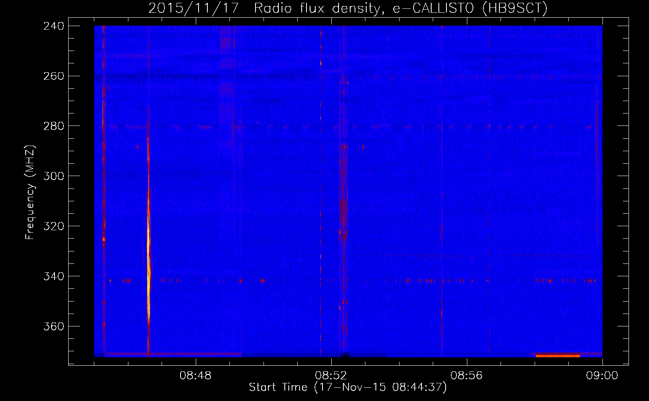This screenshot has height=401, width=649.
Task: Click the 240 frequency tick label
Action: point(54,26)
